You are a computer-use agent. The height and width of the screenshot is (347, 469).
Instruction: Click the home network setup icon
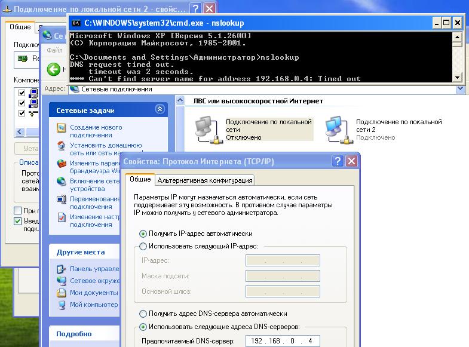62,146
